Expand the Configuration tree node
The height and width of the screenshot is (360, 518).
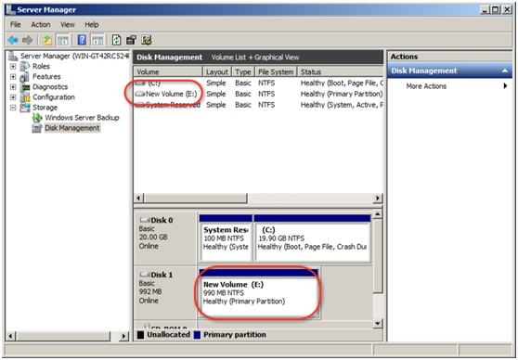[x=13, y=97]
